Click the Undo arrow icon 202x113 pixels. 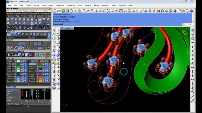[88, 11]
